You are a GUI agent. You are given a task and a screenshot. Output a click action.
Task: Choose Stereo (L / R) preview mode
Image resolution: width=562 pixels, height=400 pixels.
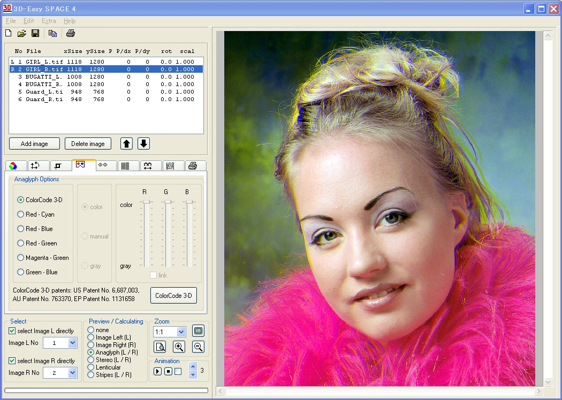(90, 360)
